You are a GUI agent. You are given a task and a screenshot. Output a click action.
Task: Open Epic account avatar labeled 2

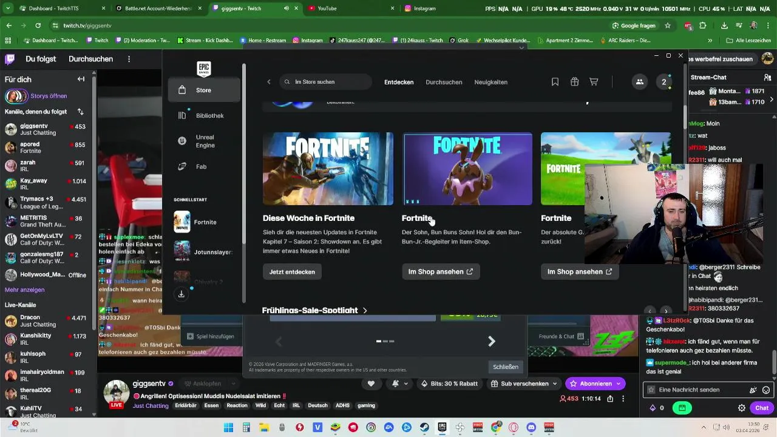pyautogui.click(x=664, y=82)
